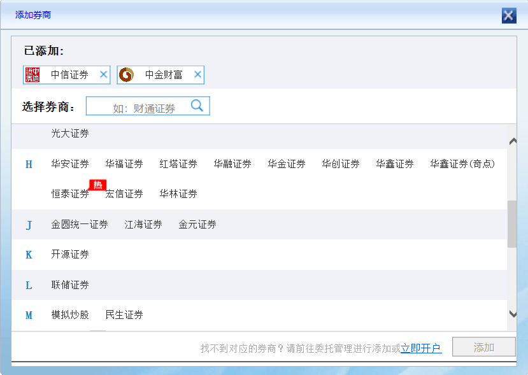Click the search magnifier icon
The image size is (528, 375).
(x=197, y=106)
